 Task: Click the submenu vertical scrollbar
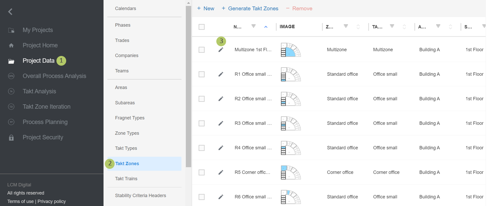(x=188, y=87)
